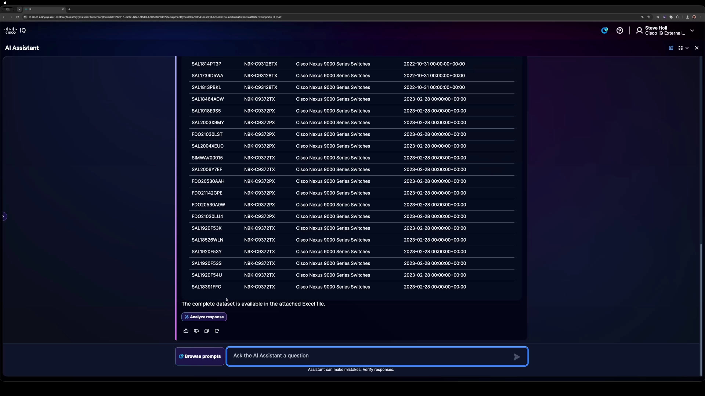Click the date in the SAL1739D5WA row
This screenshot has width=705, height=396.
[x=434, y=76]
